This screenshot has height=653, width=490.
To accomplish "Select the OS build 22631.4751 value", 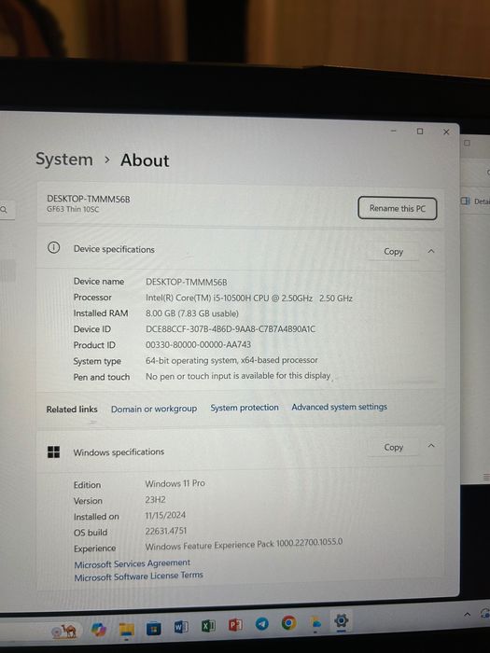I will pos(166,531).
